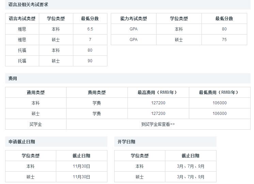Image resolution: width=254 pixels, height=184 pixels.
Task: Click the IELTS minimum score 6.5 cell
Action: 90,29
